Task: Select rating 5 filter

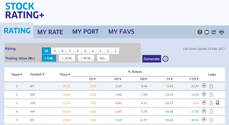Action: coord(85,51)
